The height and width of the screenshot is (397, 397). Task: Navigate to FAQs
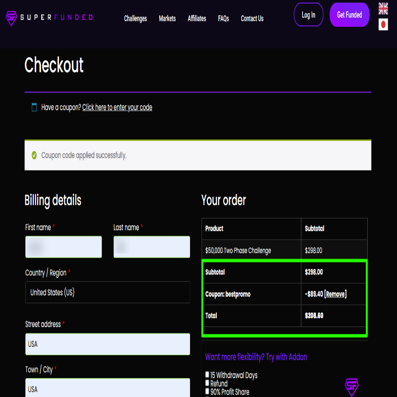click(223, 18)
